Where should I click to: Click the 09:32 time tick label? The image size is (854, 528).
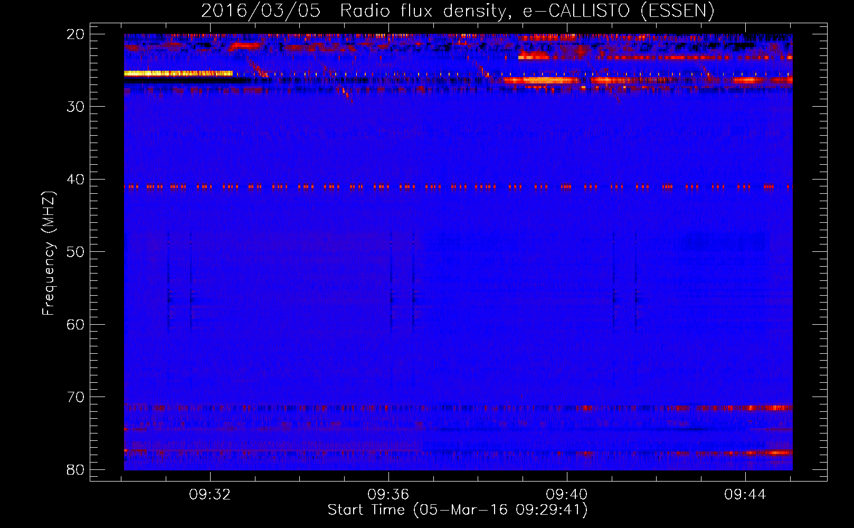click(x=210, y=495)
